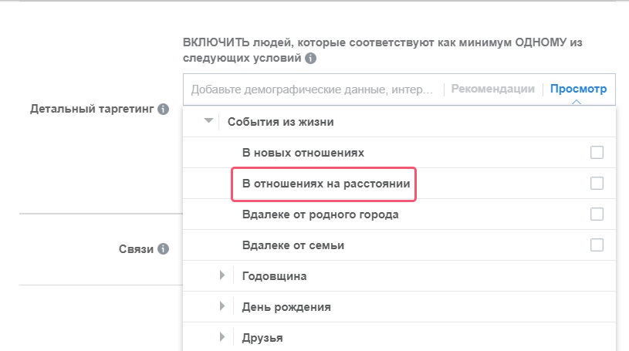
Task: Expand the «Годовщина» subcategory
Action: click(x=222, y=275)
